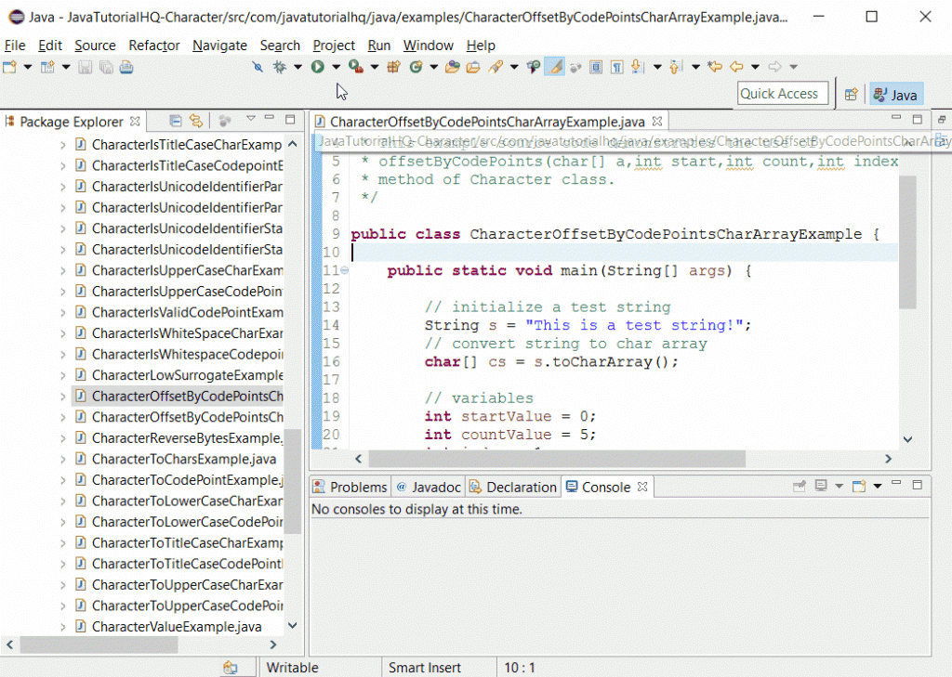Launch External Tools from the toolbar
The width and height of the screenshot is (952, 677).
click(354, 67)
